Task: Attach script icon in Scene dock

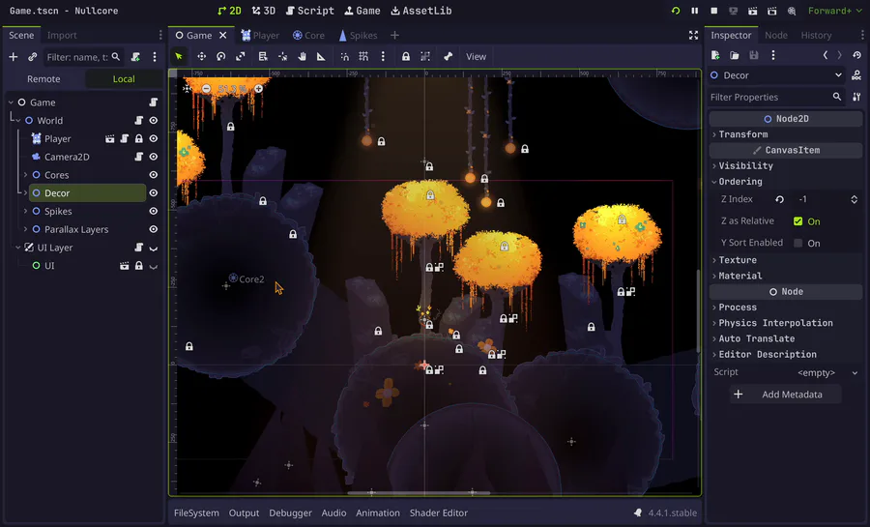Action: pos(135,57)
